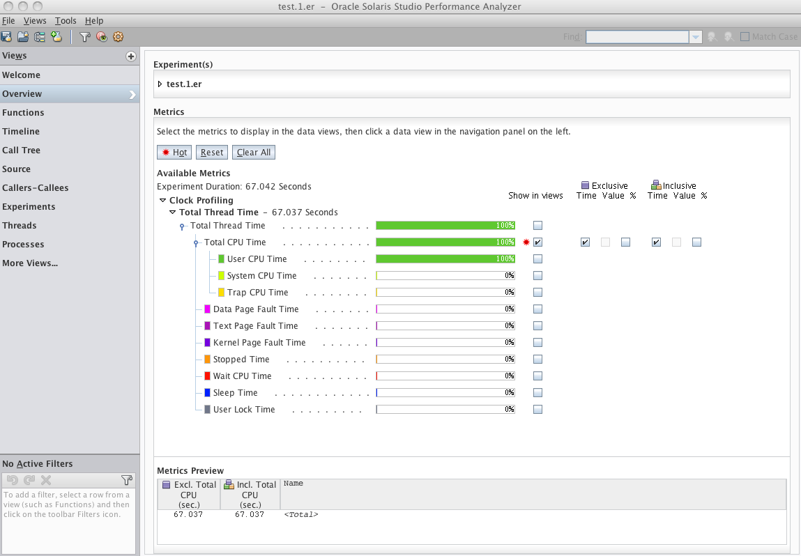This screenshot has height=556, width=801.
Task: Click the Compare Experiments toolbar icon
Action: tap(39, 37)
